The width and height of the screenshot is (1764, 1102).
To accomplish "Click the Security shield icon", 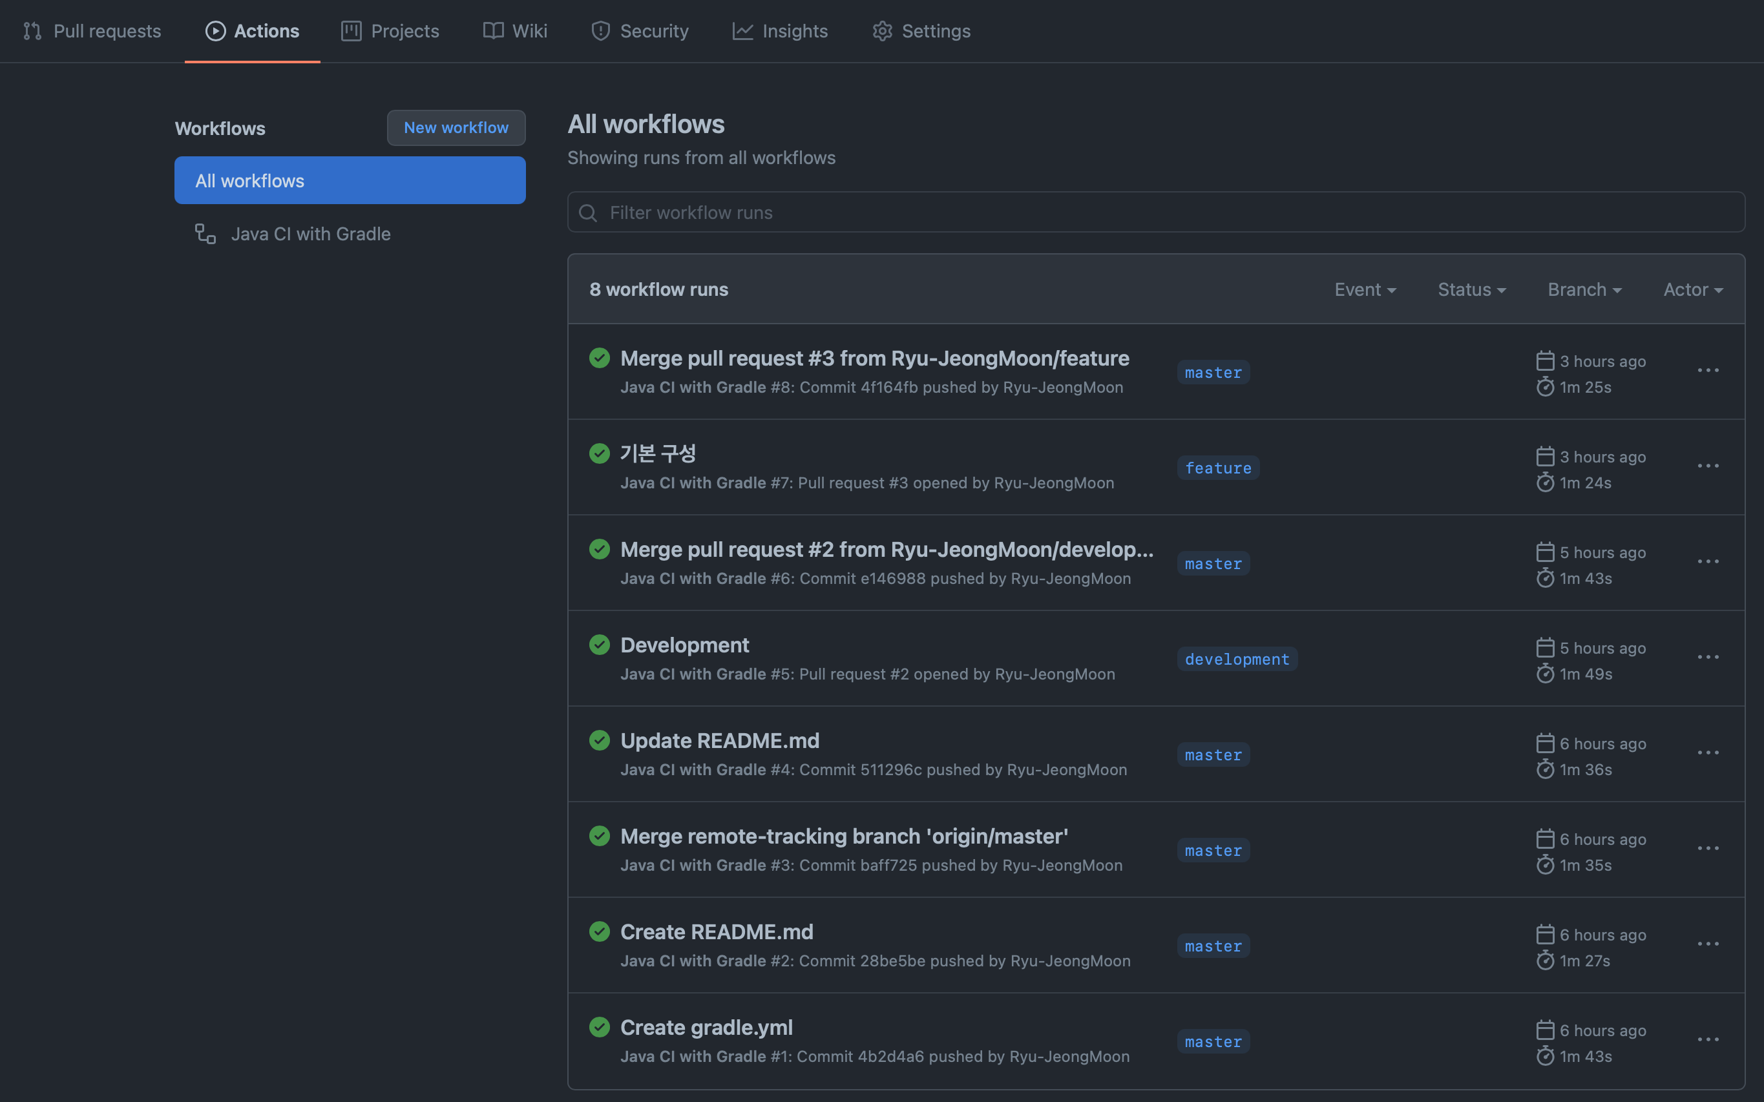I will [x=600, y=30].
